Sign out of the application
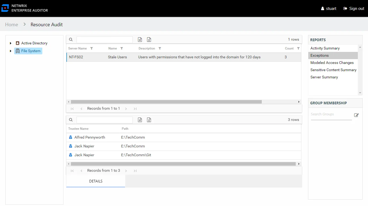The height and width of the screenshot is (206, 368). click(354, 9)
